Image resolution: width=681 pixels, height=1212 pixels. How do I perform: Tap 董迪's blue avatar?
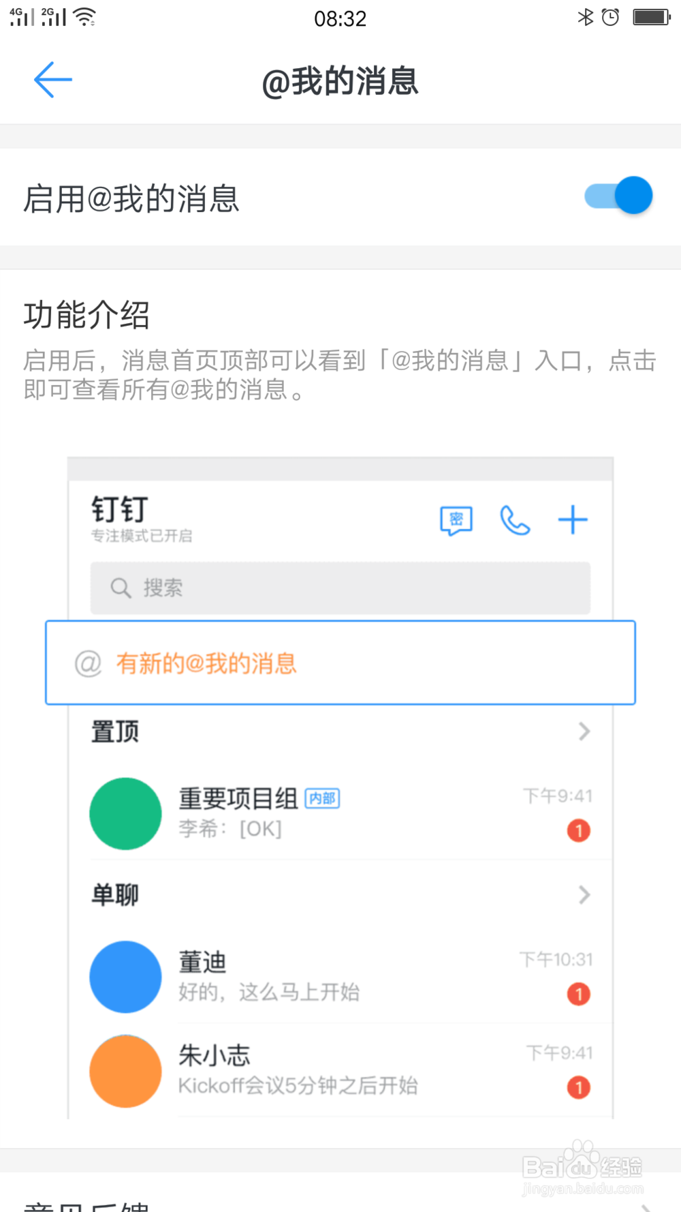125,976
